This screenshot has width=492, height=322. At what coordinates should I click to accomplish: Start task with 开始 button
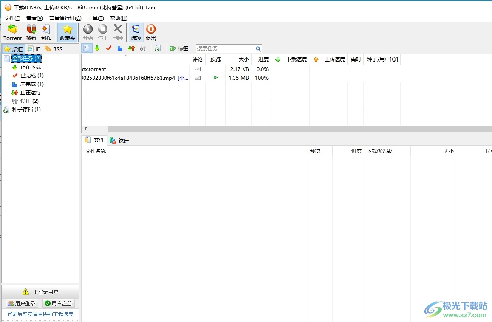(x=88, y=32)
